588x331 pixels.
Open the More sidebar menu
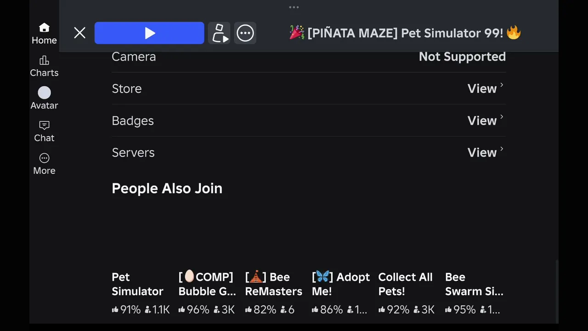tap(44, 164)
